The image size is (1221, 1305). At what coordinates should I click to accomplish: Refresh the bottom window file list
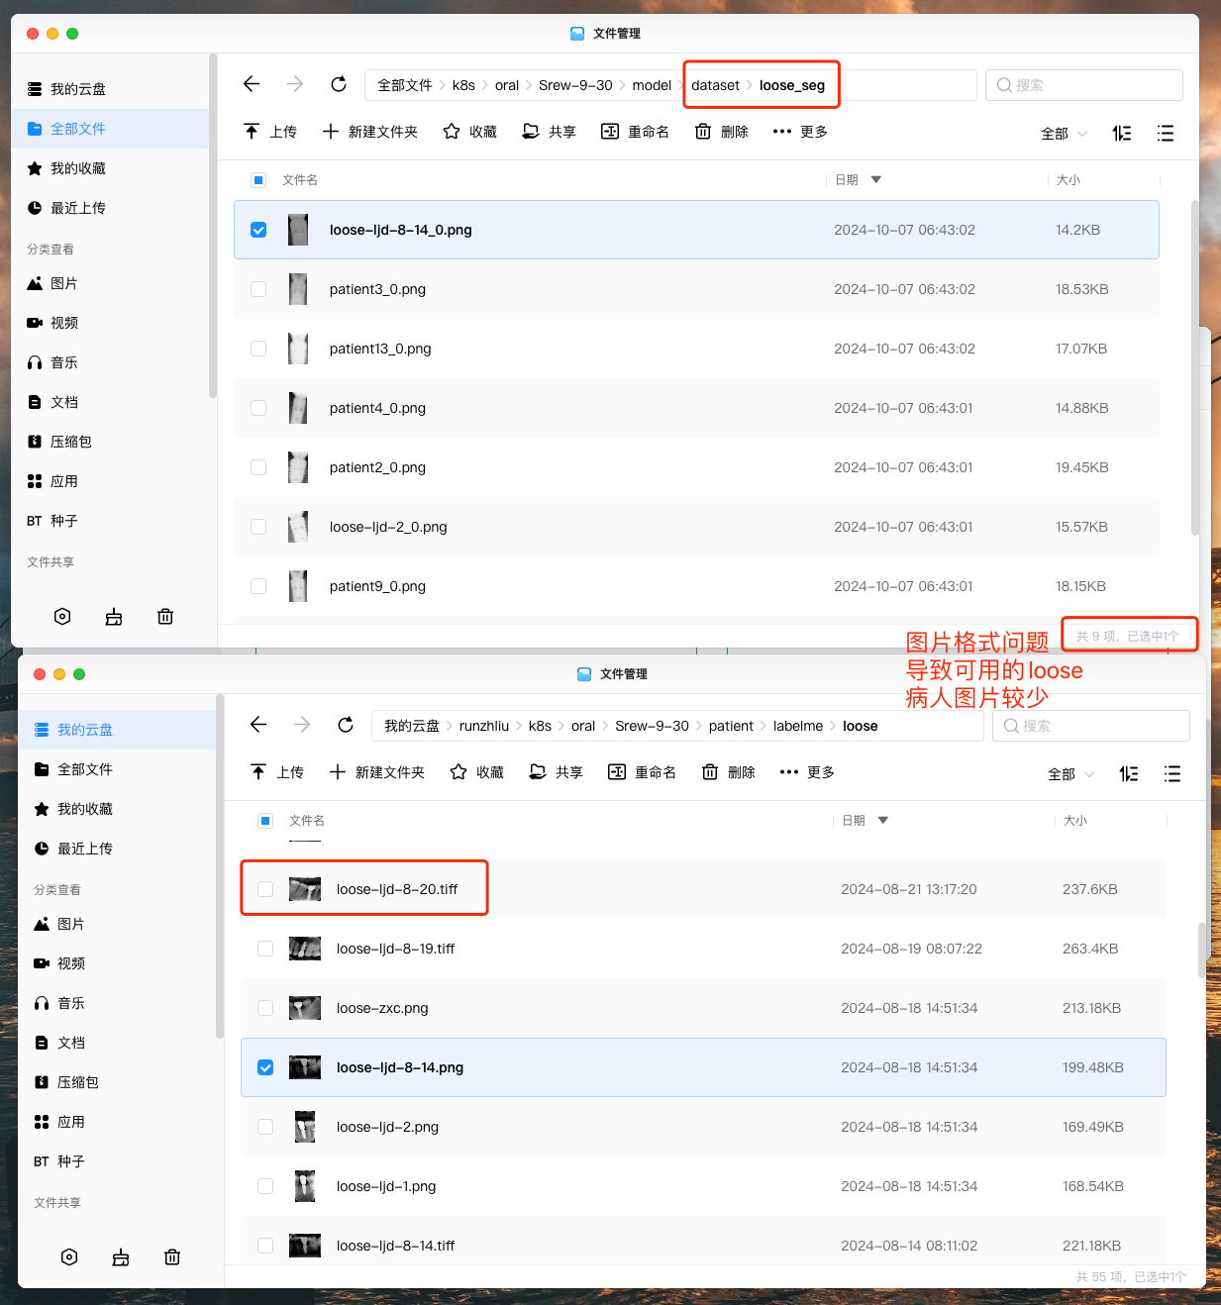(x=346, y=725)
